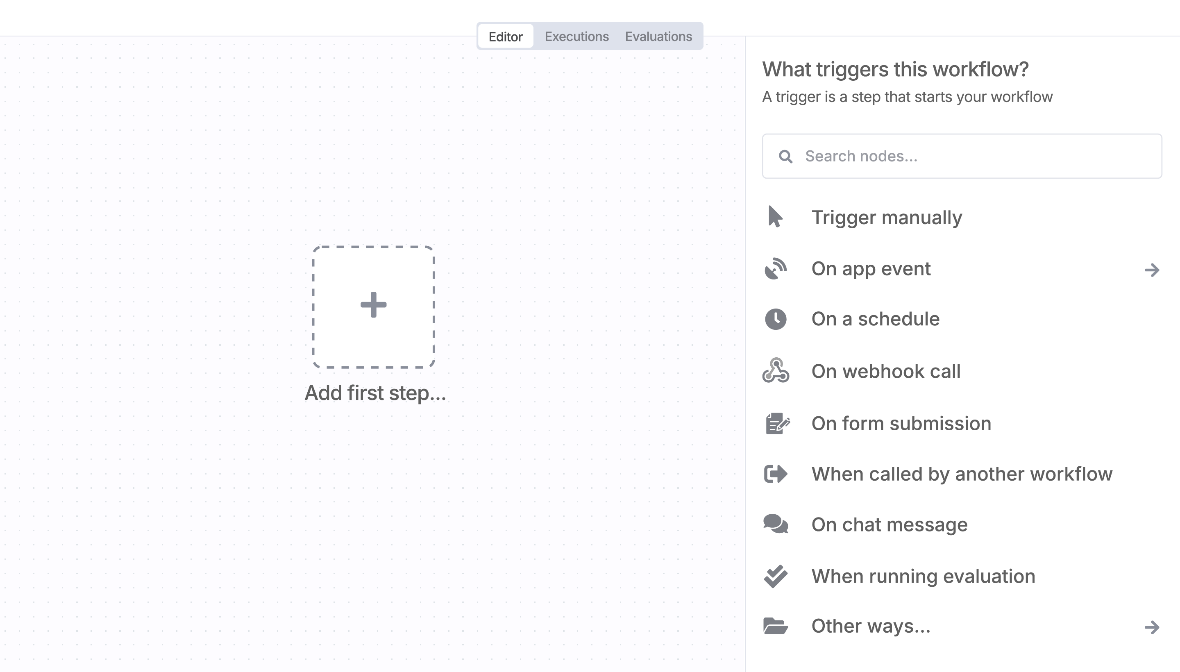Pick the On a schedule trigger label
The width and height of the screenshot is (1180, 672).
pyautogui.click(x=875, y=319)
